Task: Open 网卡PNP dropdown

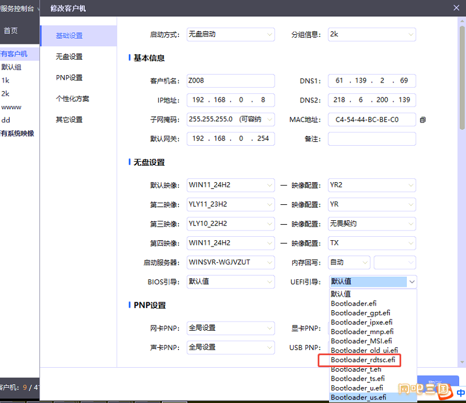Action: [231, 328]
